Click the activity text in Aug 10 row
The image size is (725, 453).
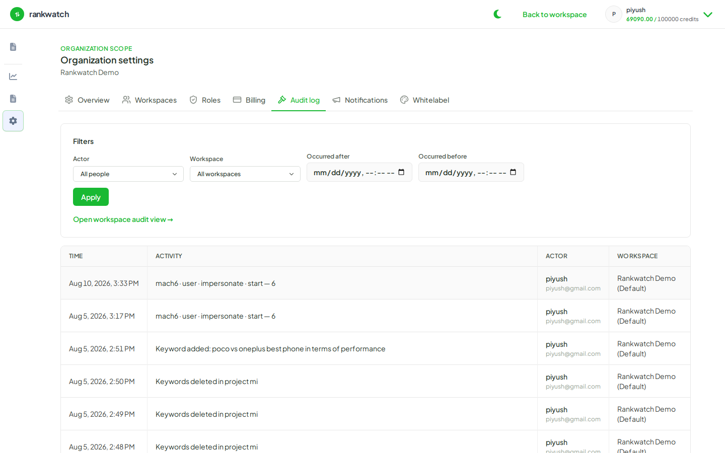pos(215,283)
